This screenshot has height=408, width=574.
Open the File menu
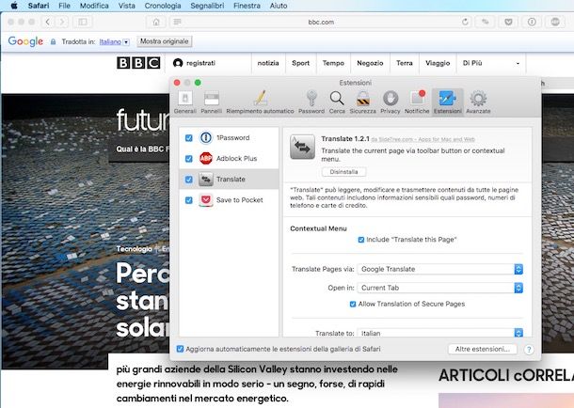pyautogui.click(x=64, y=6)
